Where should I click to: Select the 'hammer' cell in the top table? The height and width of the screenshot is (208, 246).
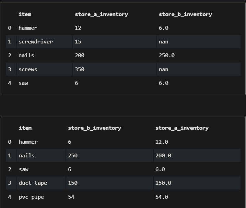[28, 28]
